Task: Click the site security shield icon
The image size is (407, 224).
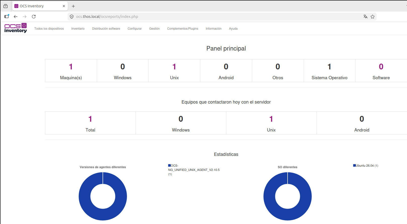Action: pyautogui.click(x=72, y=17)
